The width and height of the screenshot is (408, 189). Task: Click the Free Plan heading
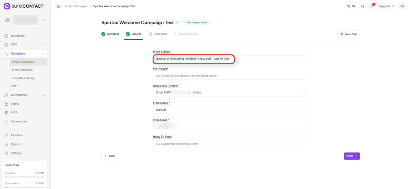12,165
